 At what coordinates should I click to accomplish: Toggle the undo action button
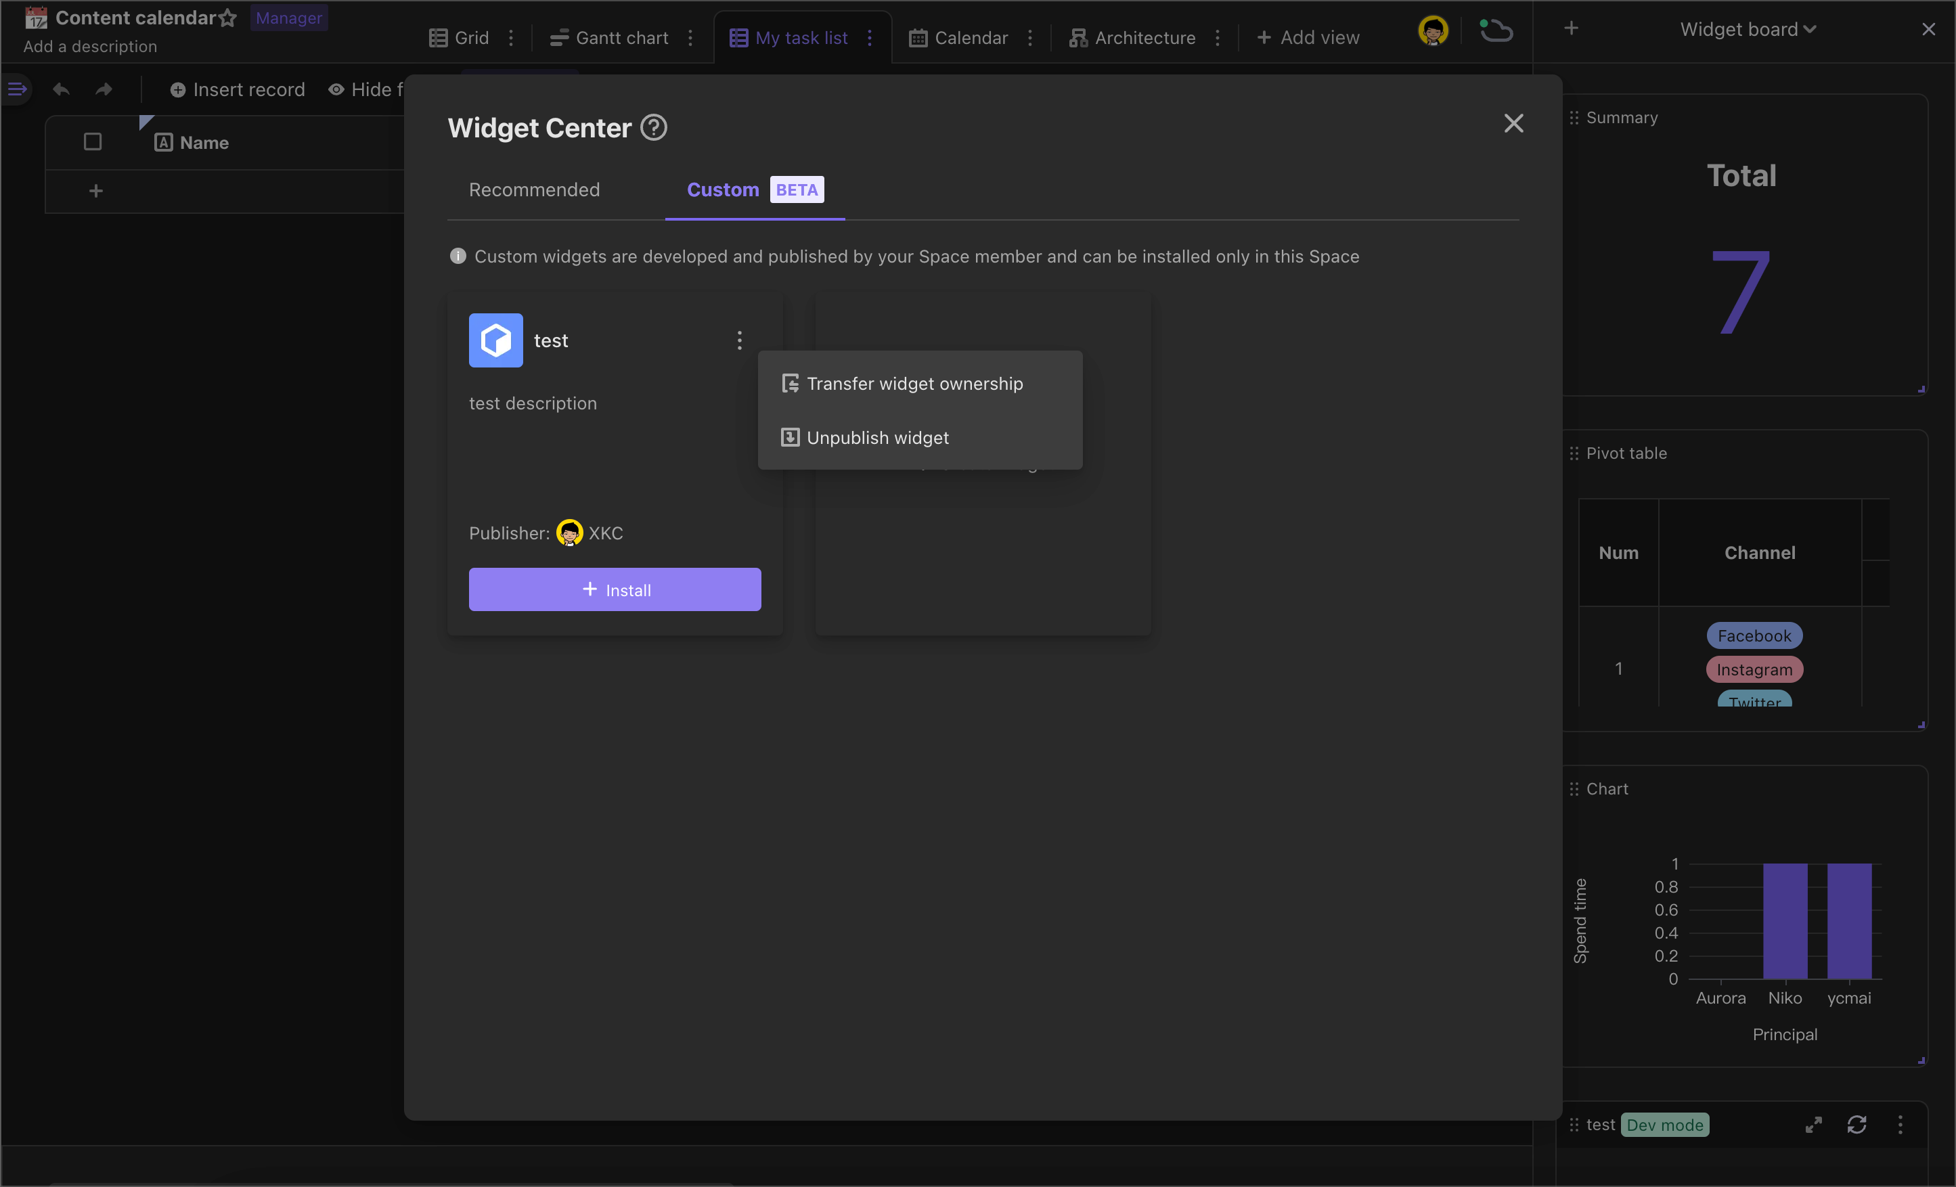(x=62, y=88)
